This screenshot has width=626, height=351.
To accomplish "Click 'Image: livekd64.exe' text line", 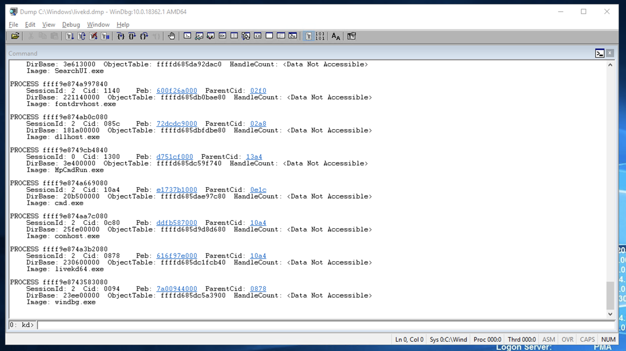I will click(65, 269).
